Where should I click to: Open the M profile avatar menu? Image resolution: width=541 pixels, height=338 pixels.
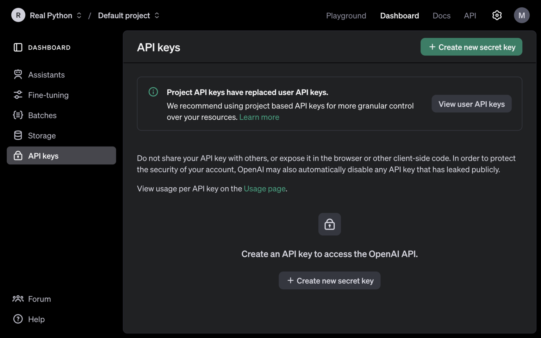click(522, 15)
